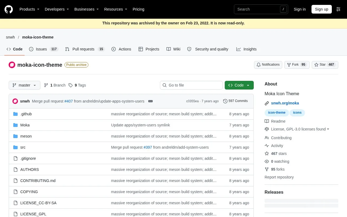Open the AUTHORS file
The image size is (347, 217).
point(30,170)
